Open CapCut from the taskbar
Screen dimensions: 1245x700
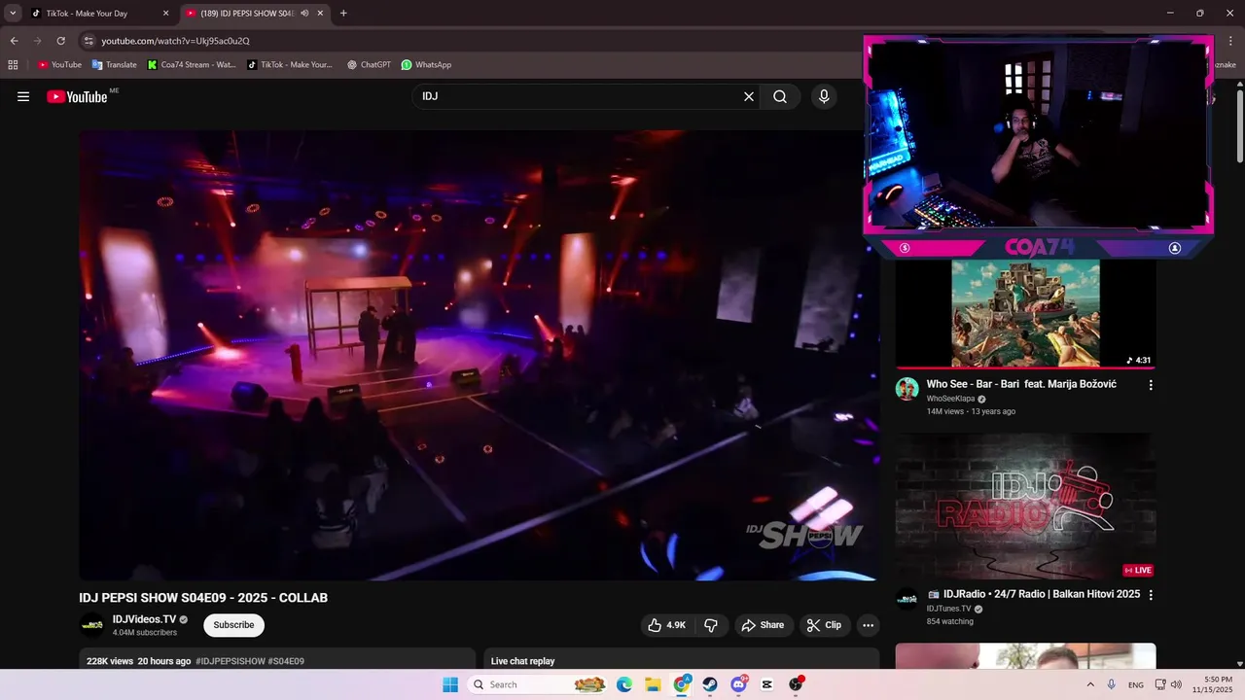[767, 684]
